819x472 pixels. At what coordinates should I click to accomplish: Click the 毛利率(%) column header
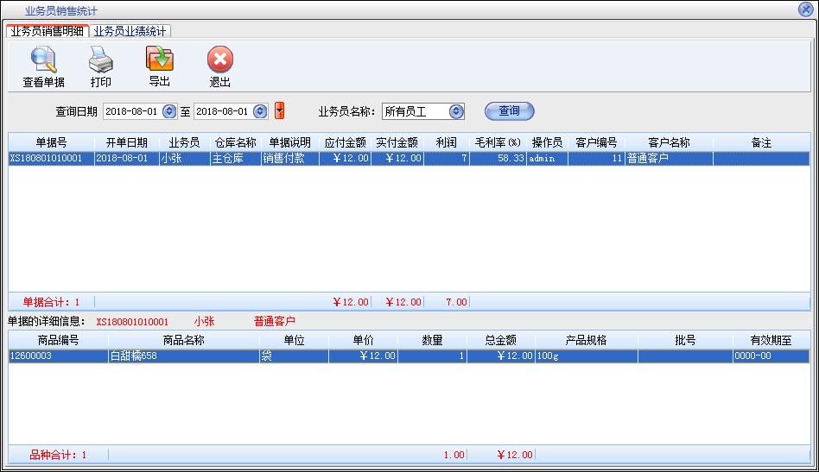tap(498, 142)
